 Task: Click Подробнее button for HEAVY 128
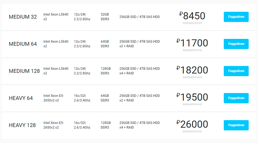[x=236, y=125]
